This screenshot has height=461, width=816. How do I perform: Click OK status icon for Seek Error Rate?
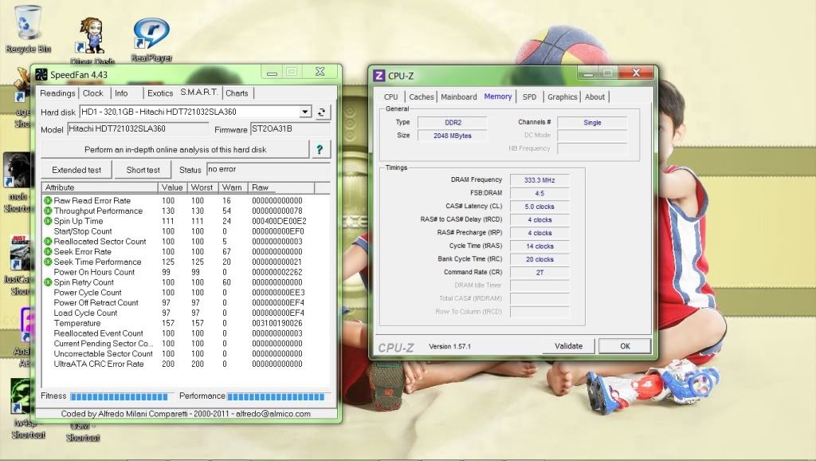click(x=48, y=251)
